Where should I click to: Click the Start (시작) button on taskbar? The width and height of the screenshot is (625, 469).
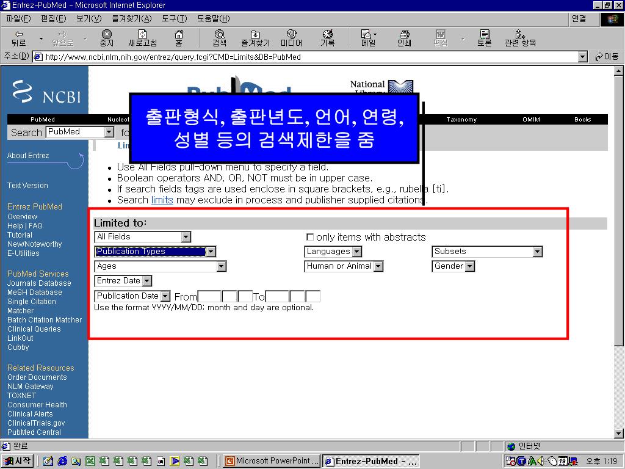[x=17, y=461]
